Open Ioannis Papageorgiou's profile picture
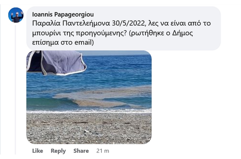 coord(16,15)
